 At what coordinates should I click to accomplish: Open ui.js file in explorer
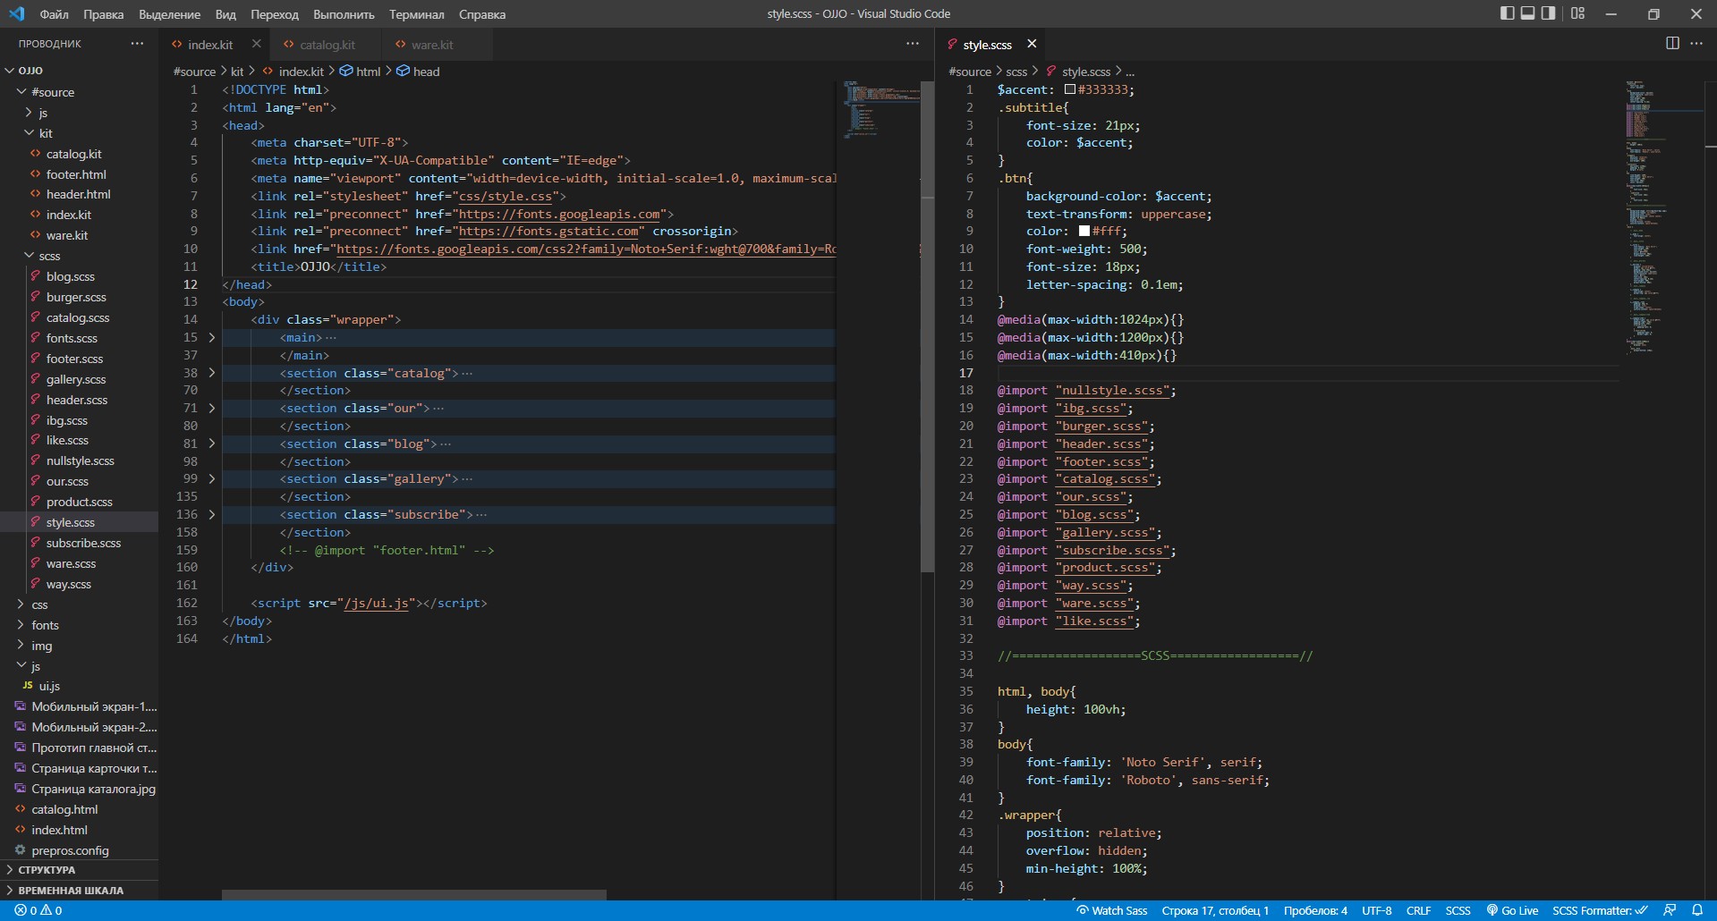49,686
